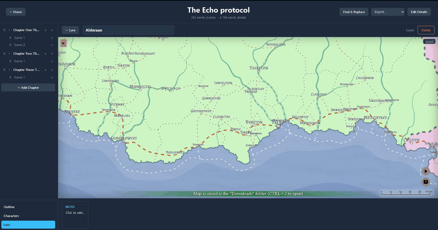Click the round play button on the map
The width and height of the screenshot is (438, 230).
pos(425,171)
